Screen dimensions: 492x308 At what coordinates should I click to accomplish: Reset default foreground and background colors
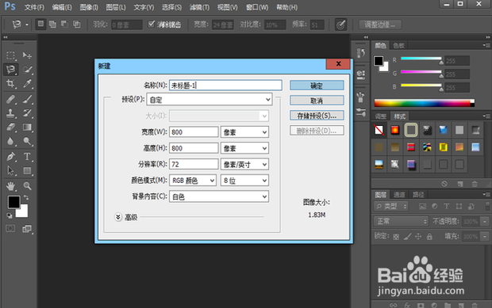(10, 215)
